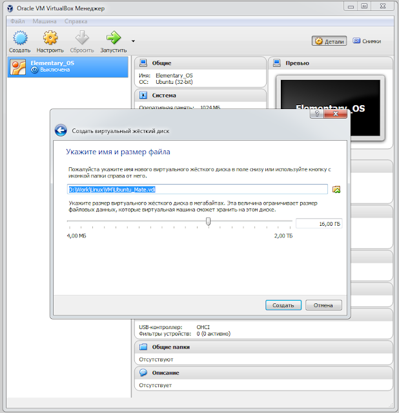The width and height of the screenshot is (399, 413).
Task: Click the dialog help question-mark button
Action: 317,114
